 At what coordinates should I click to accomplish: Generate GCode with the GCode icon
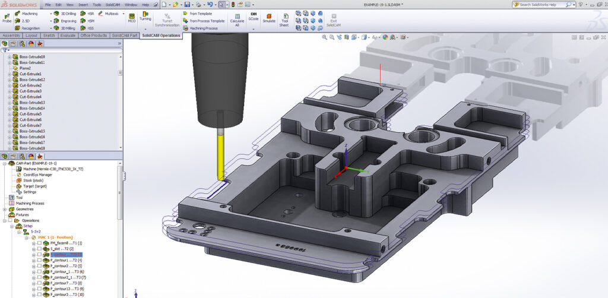pos(254,17)
